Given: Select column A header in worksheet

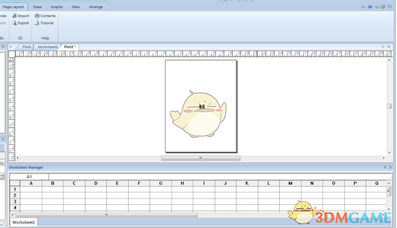Looking at the screenshot, I should point(31,183).
